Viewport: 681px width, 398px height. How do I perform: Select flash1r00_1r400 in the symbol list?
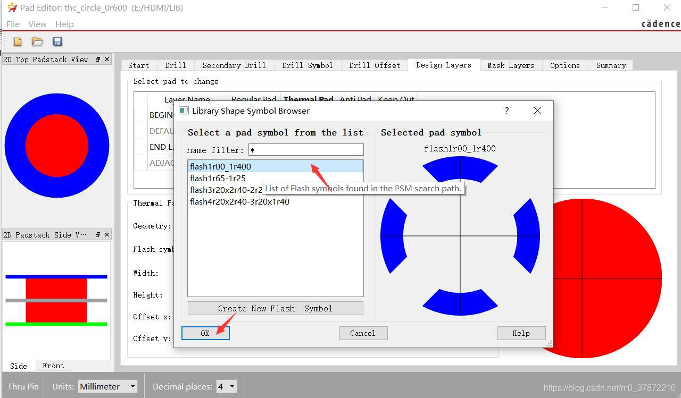pos(276,166)
